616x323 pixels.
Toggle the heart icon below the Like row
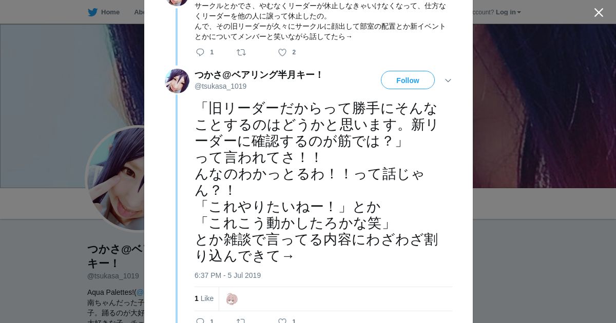click(x=282, y=320)
